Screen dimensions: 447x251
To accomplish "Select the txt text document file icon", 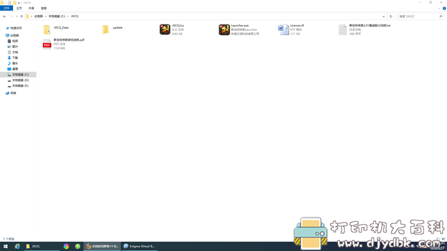I will [343, 30].
